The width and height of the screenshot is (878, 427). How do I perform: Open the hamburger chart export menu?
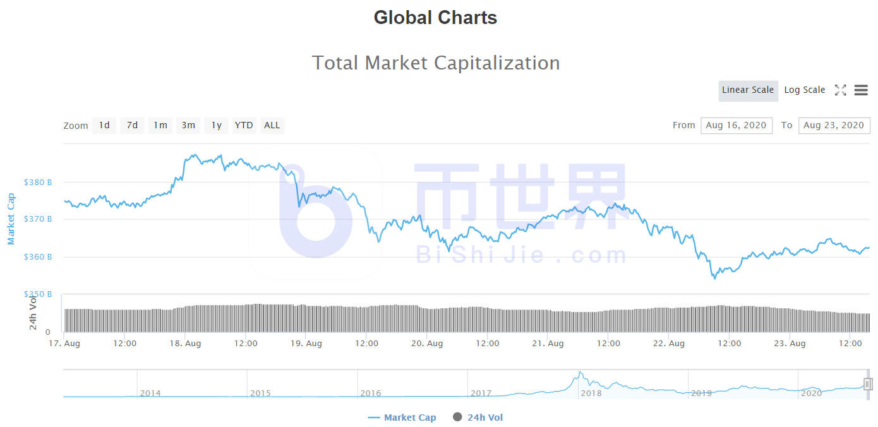[x=861, y=90]
